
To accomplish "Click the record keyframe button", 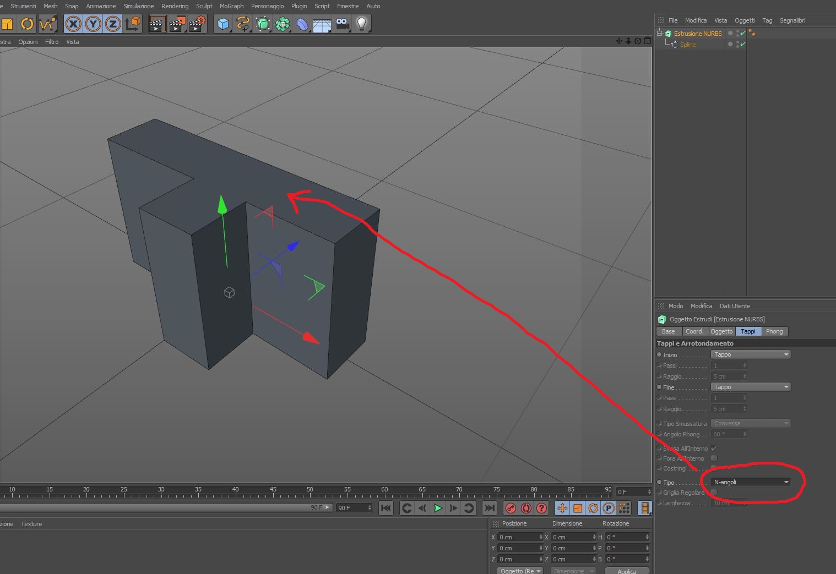I will point(511,508).
